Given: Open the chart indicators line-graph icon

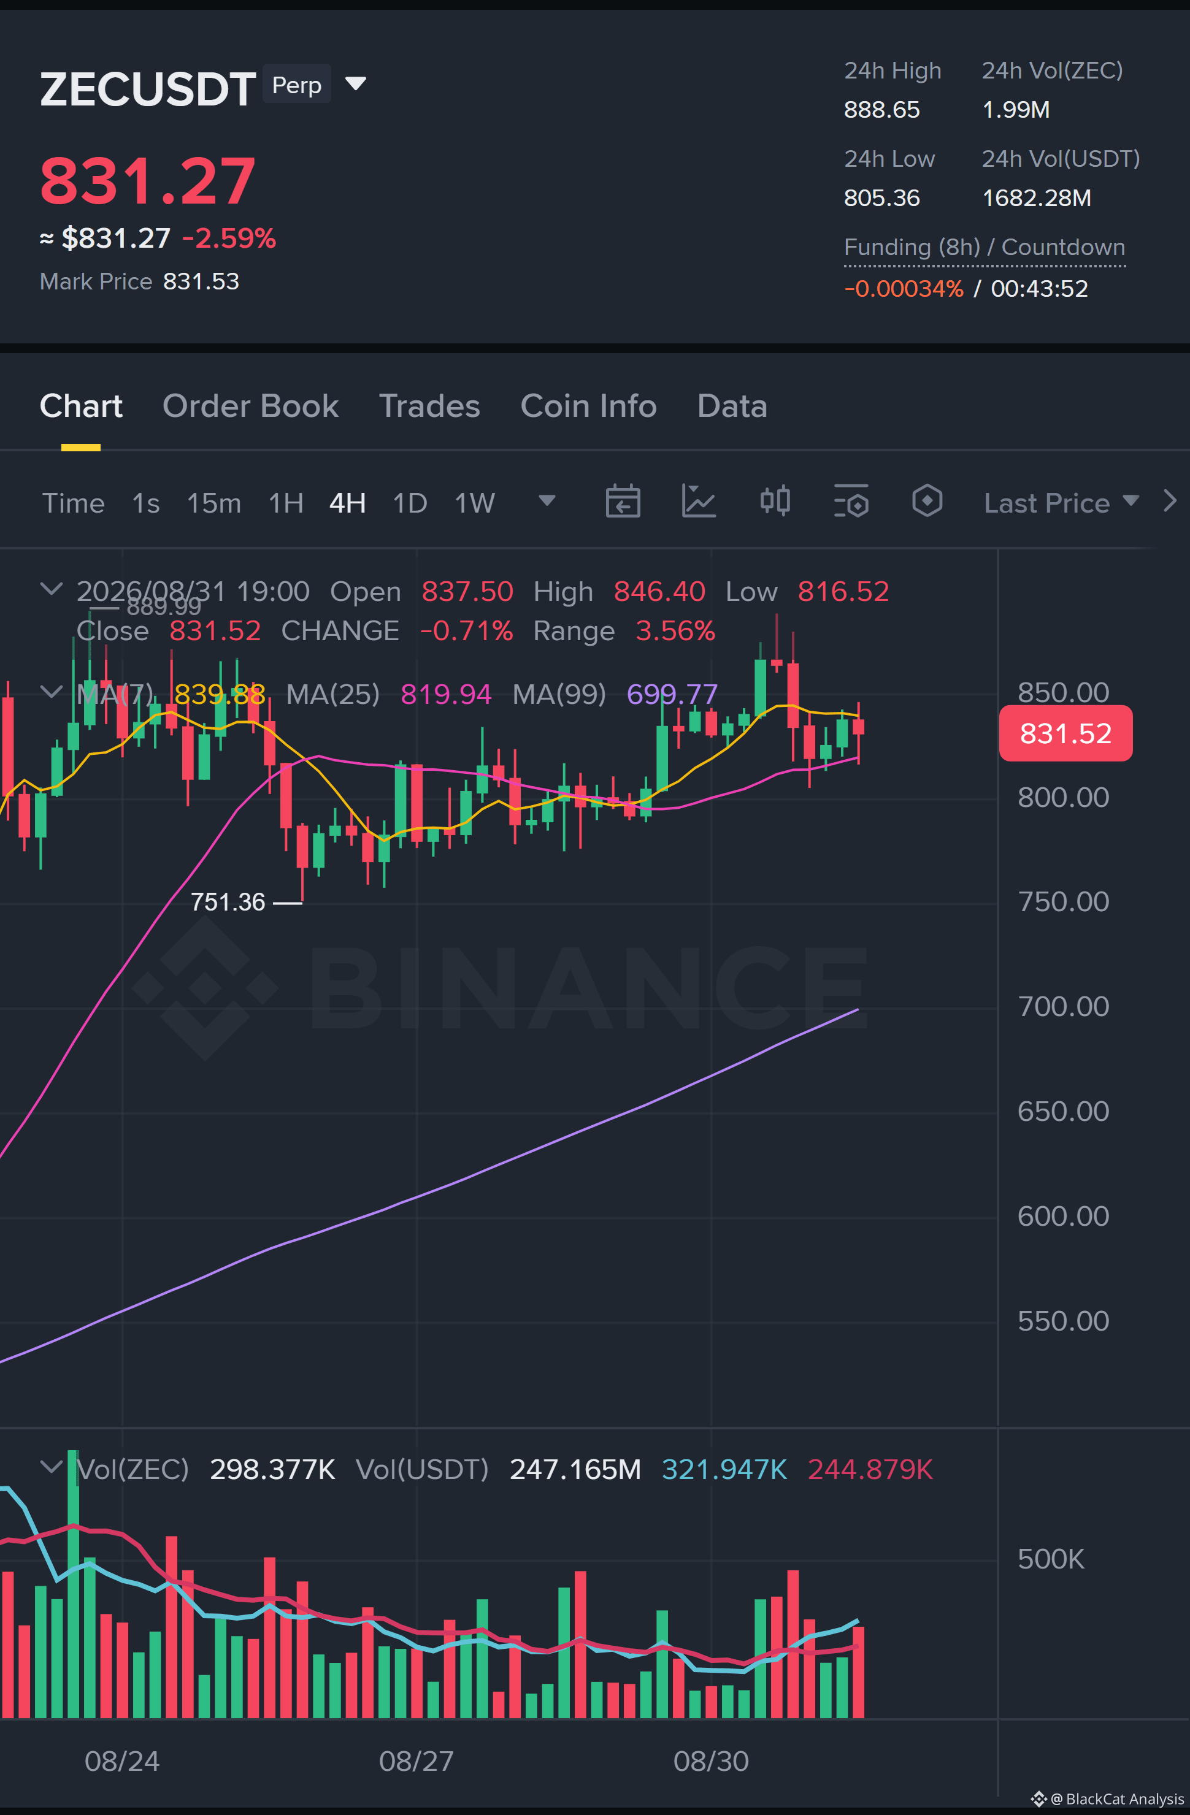Looking at the screenshot, I should pos(698,502).
